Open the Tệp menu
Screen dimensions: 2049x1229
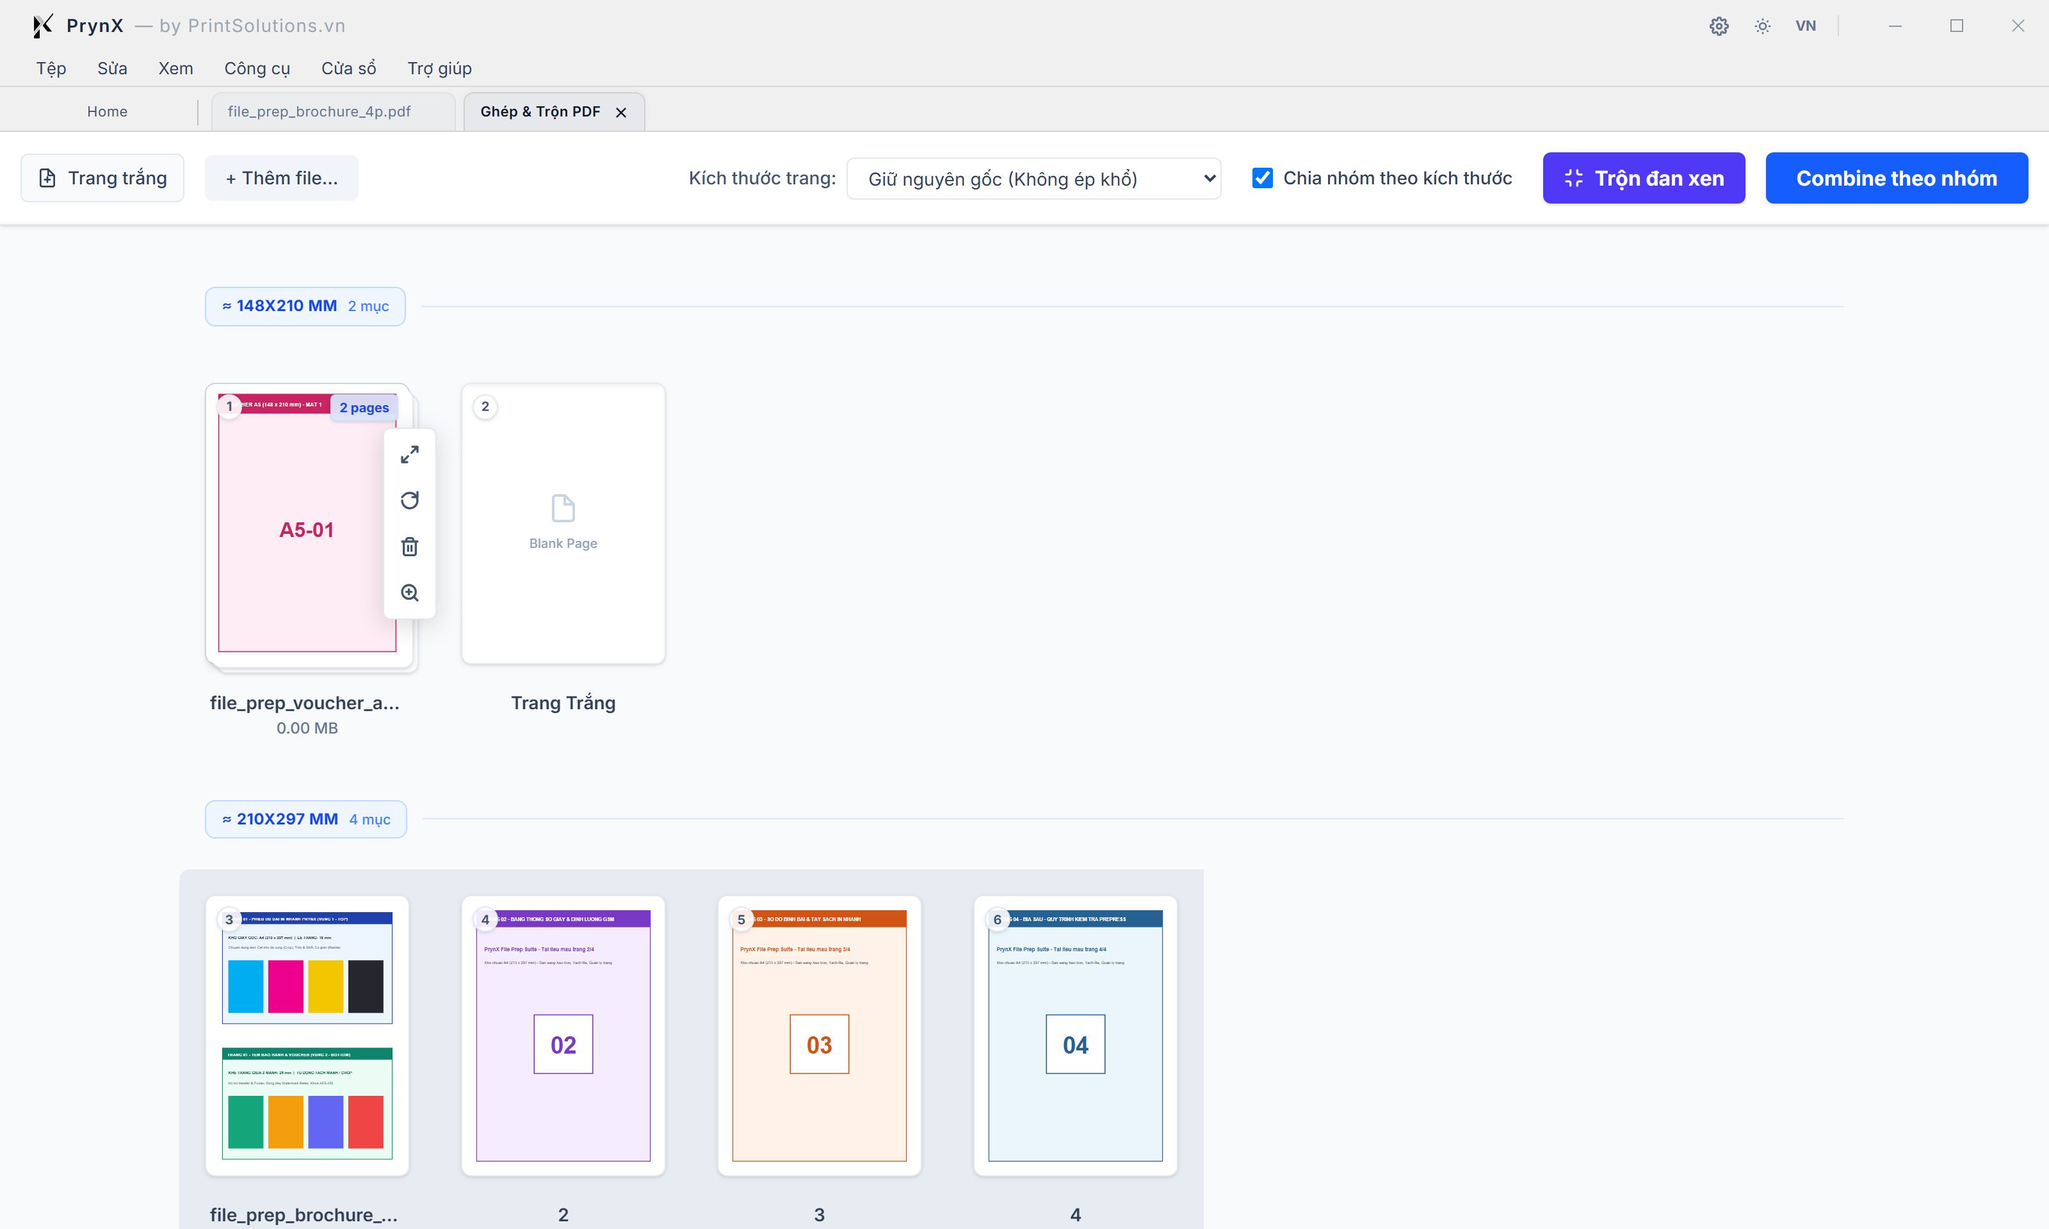[51, 68]
